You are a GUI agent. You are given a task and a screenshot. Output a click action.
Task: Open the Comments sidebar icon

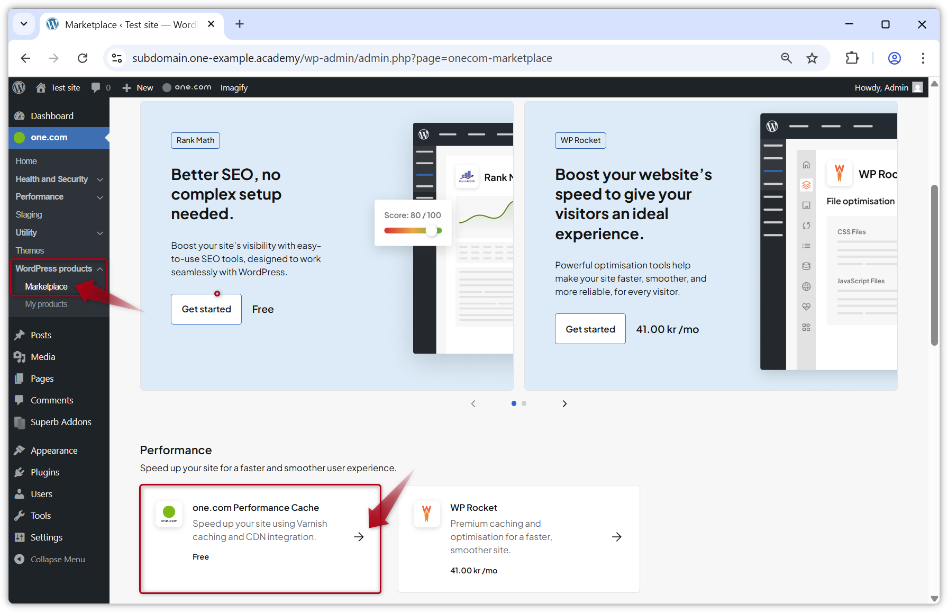tap(20, 400)
